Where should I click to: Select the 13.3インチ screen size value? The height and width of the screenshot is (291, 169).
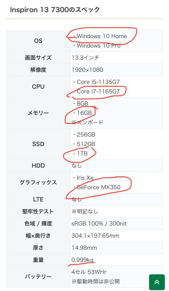click(x=85, y=58)
